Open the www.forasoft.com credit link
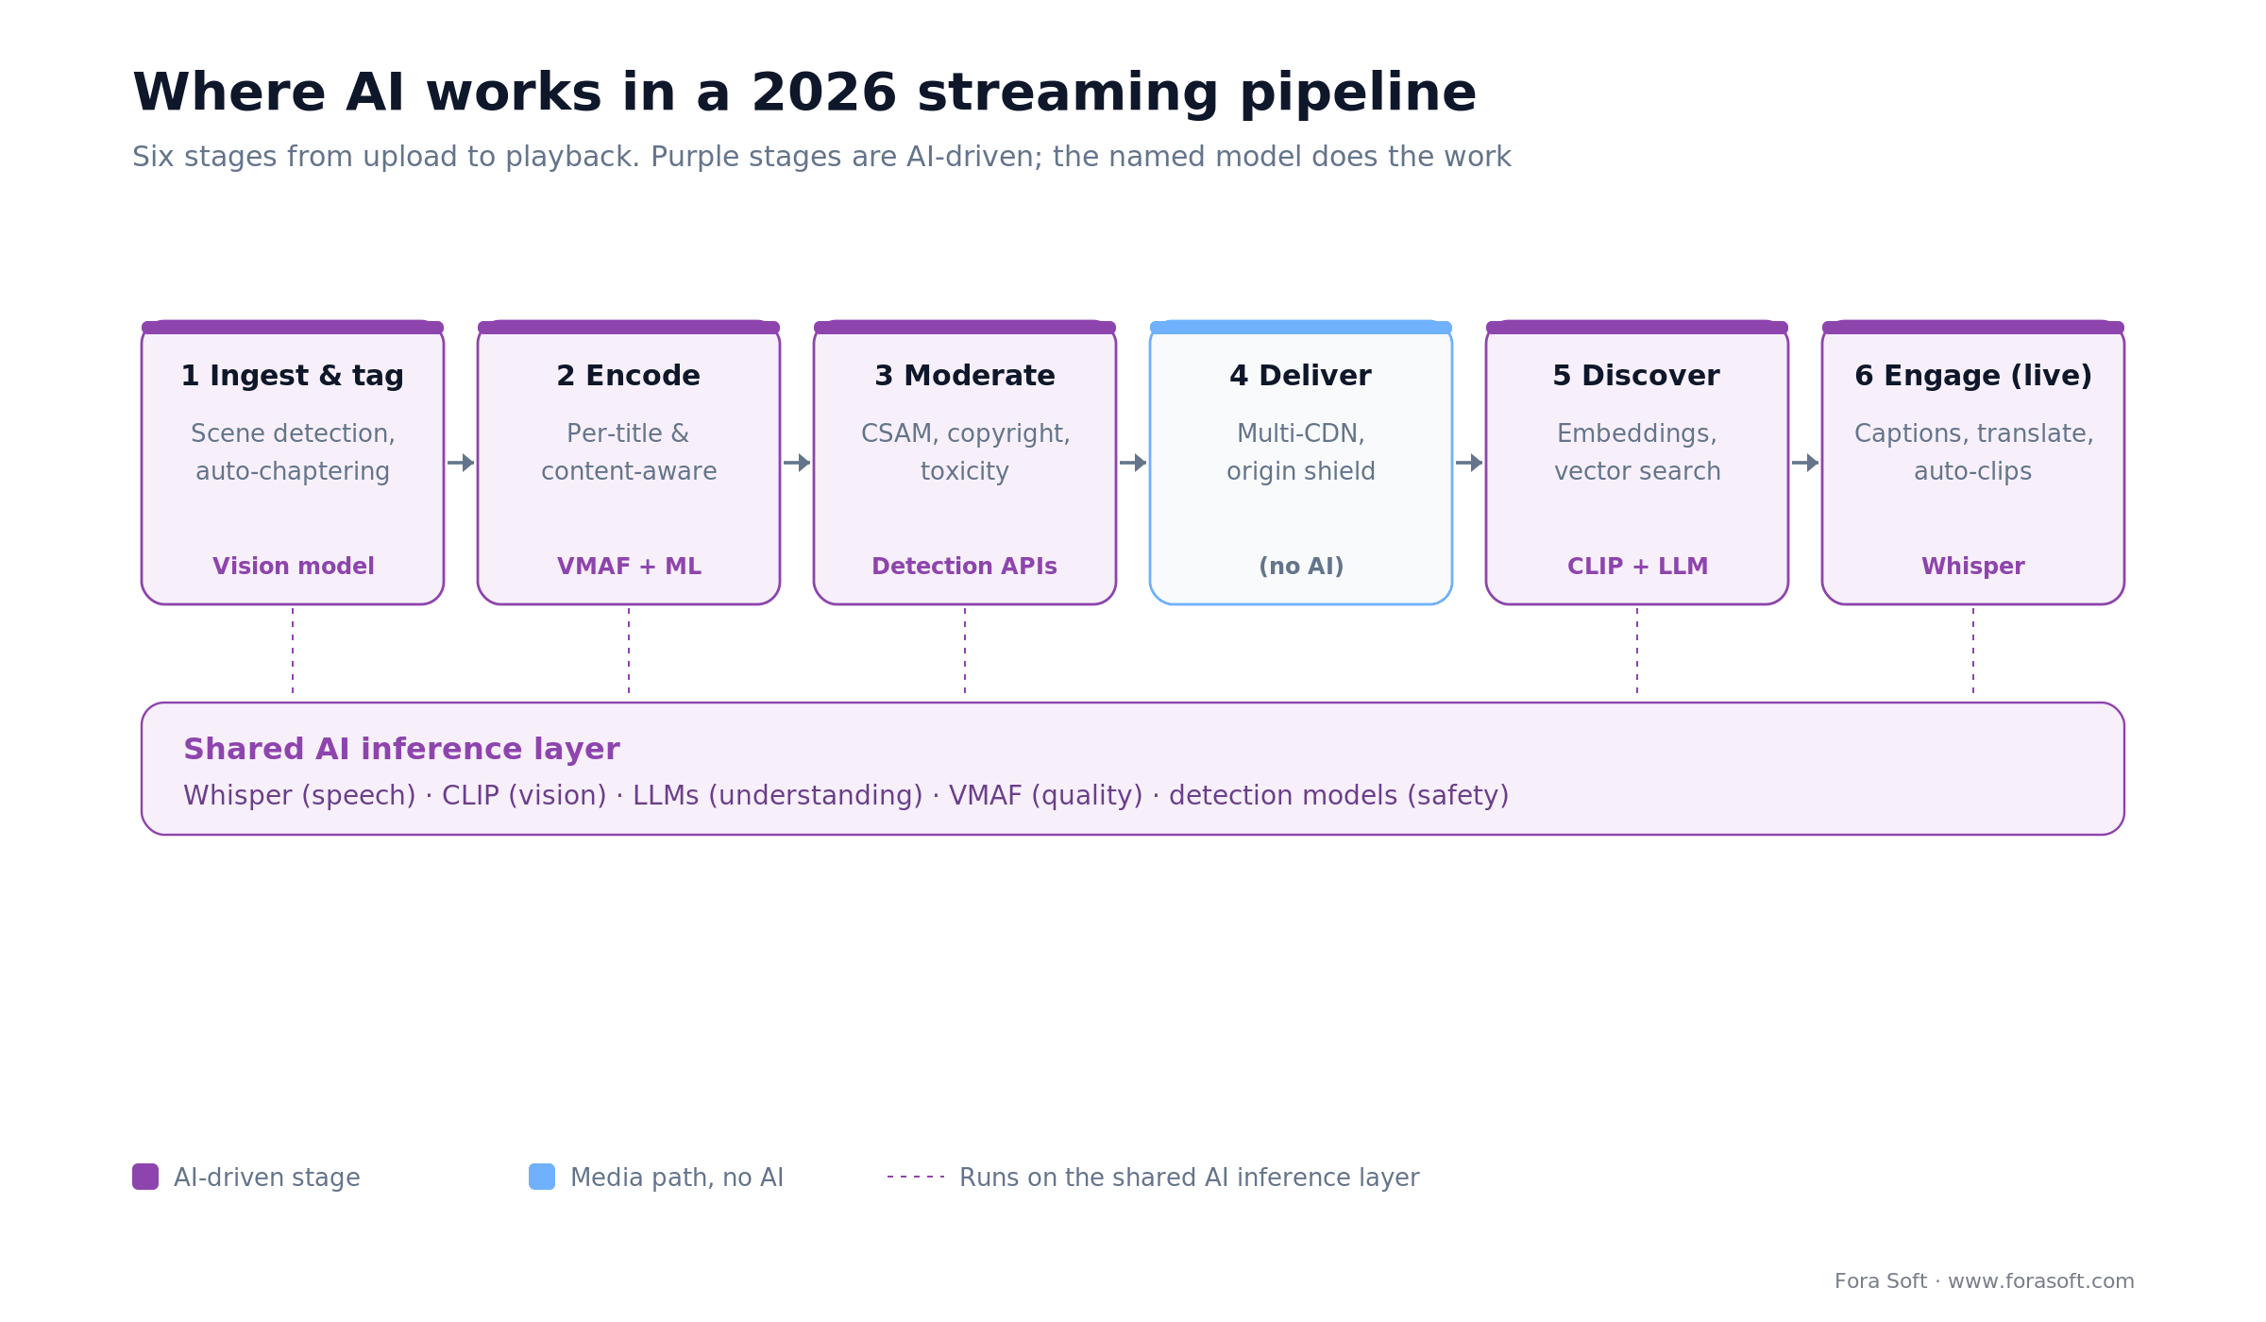This screenshot has height=1322, width=2266. (x=2041, y=1281)
